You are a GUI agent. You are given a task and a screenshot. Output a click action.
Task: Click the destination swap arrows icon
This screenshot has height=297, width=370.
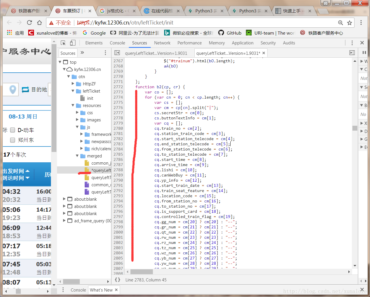click(x=25, y=89)
